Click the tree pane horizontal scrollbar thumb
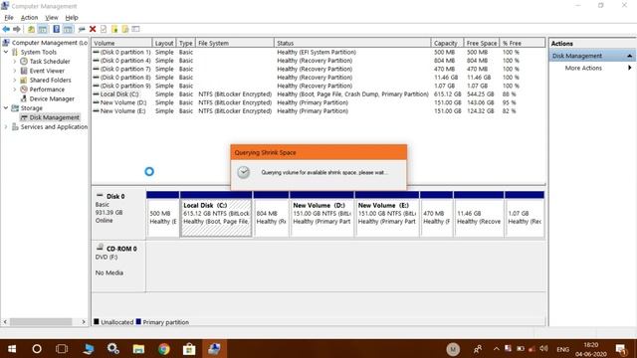Image resolution: width=637 pixels, height=358 pixels. [41, 322]
